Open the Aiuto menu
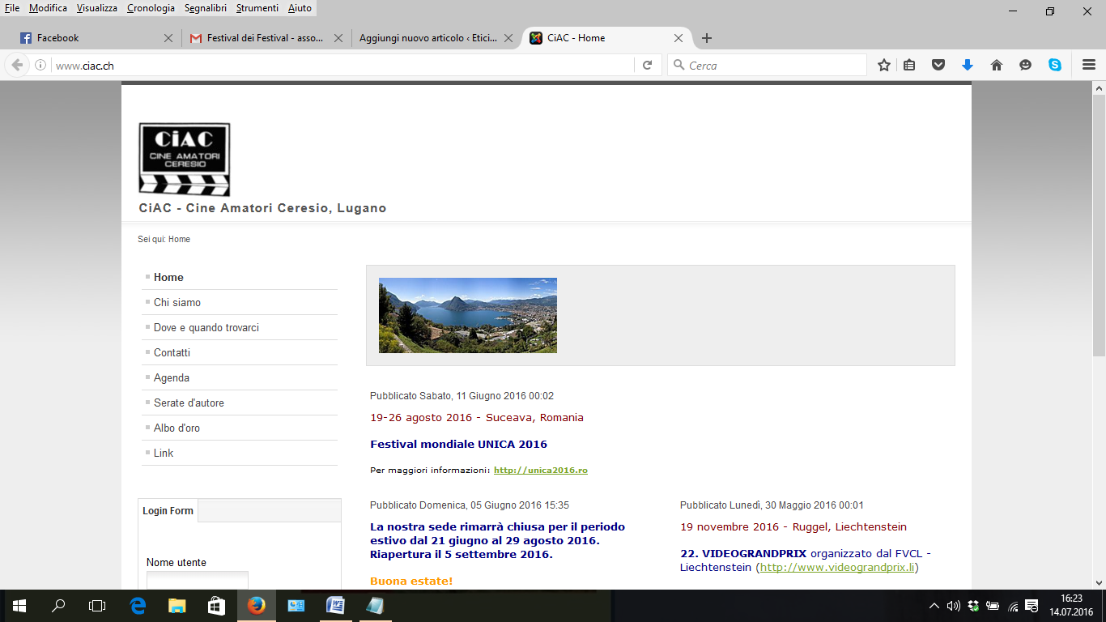Viewport: 1106px width, 622px height. click(x=300, y=8)
